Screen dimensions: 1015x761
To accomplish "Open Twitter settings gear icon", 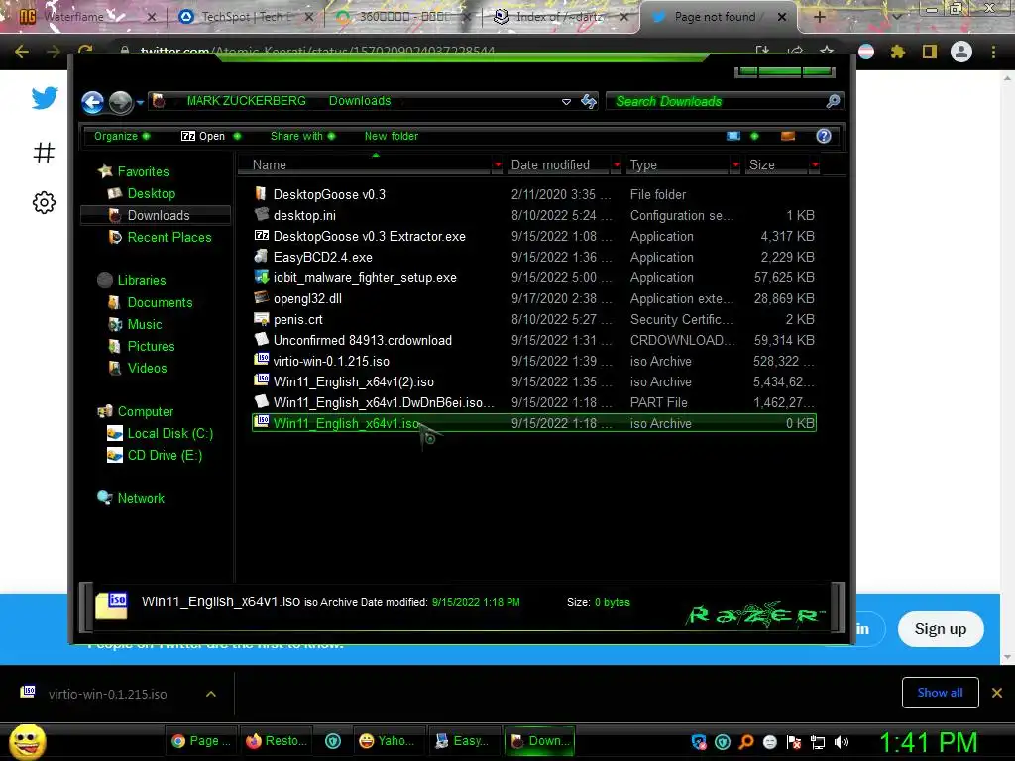I will [44, 202].
